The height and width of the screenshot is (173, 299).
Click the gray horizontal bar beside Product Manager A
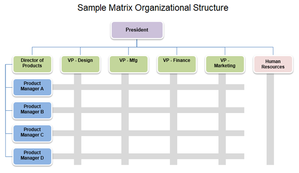coord(149,87)
